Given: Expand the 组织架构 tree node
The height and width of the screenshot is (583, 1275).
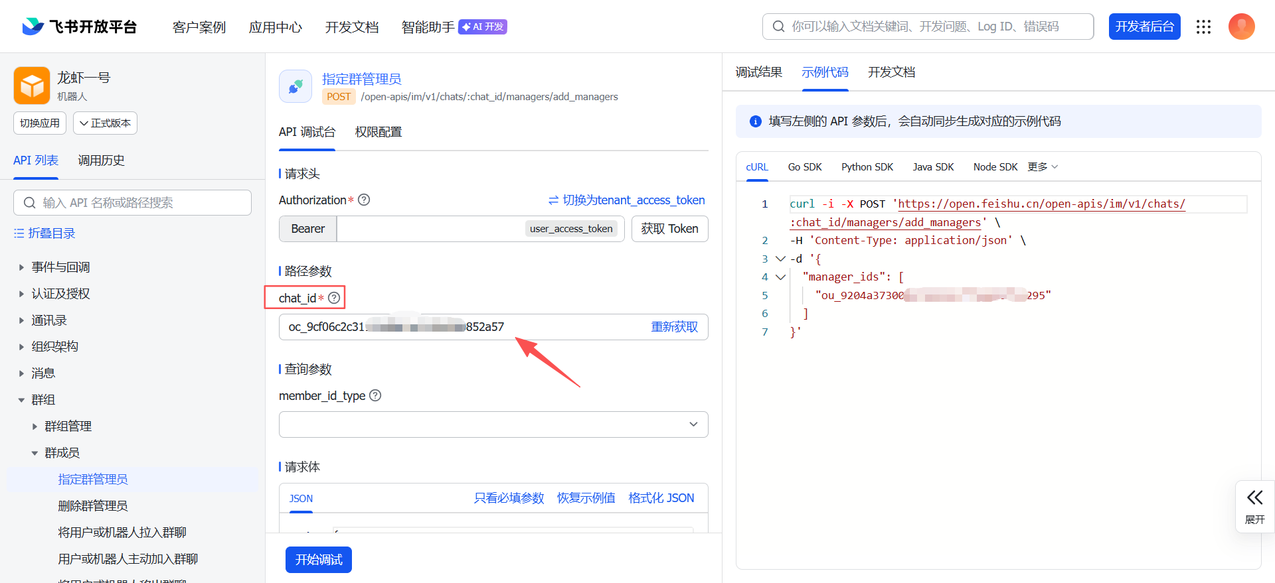Looking at the screenshot, I should point(21,347).
